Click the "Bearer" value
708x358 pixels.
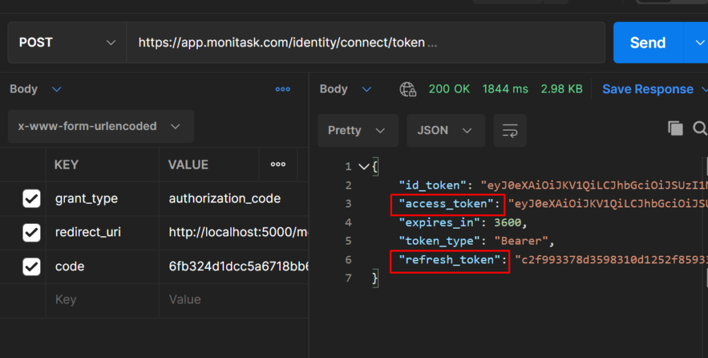coord(521,241)
